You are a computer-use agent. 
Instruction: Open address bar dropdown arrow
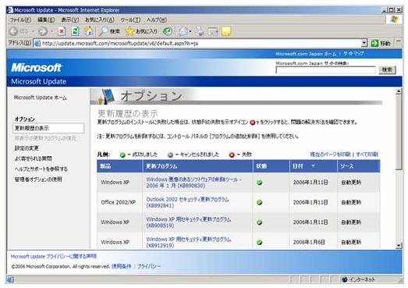(364, 43)
